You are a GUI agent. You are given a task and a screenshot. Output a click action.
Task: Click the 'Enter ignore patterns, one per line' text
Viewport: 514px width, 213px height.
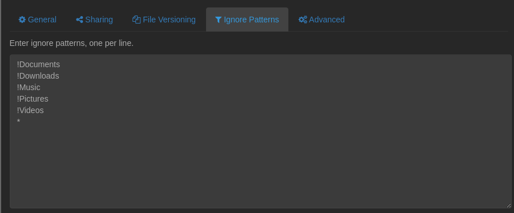[x=71, y=43]
